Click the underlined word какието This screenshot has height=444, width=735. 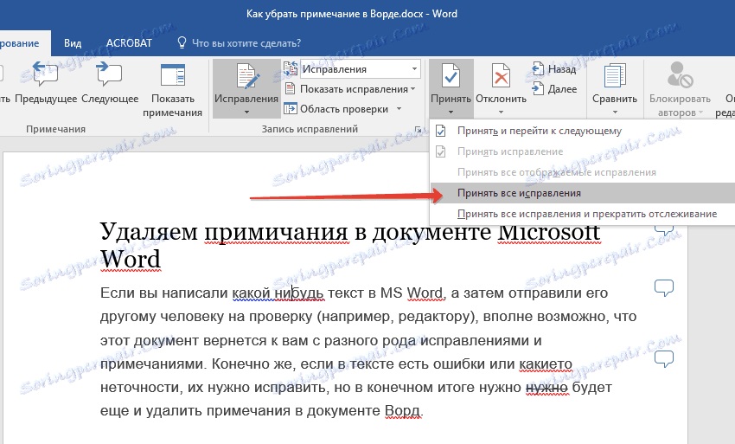coord(546,364)
